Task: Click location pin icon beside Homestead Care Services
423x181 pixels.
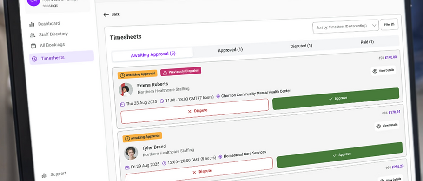Action: pyautogui.click(x=220, y=157)
